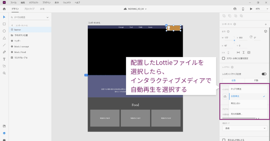This screenshot has width=270, height=141.
Task: Open the プラグイン menu
Action: (46, 3)
